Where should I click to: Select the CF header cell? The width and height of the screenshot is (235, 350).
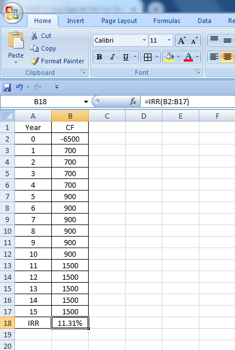[70, 127]
